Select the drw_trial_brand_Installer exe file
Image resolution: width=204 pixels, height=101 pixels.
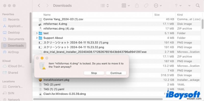click(95, 52)
